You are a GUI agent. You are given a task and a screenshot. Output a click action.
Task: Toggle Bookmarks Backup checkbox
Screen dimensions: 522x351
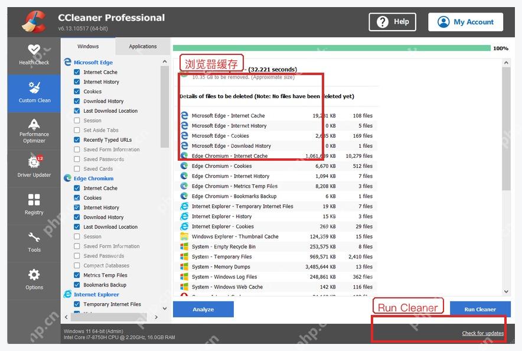point(77,285)
